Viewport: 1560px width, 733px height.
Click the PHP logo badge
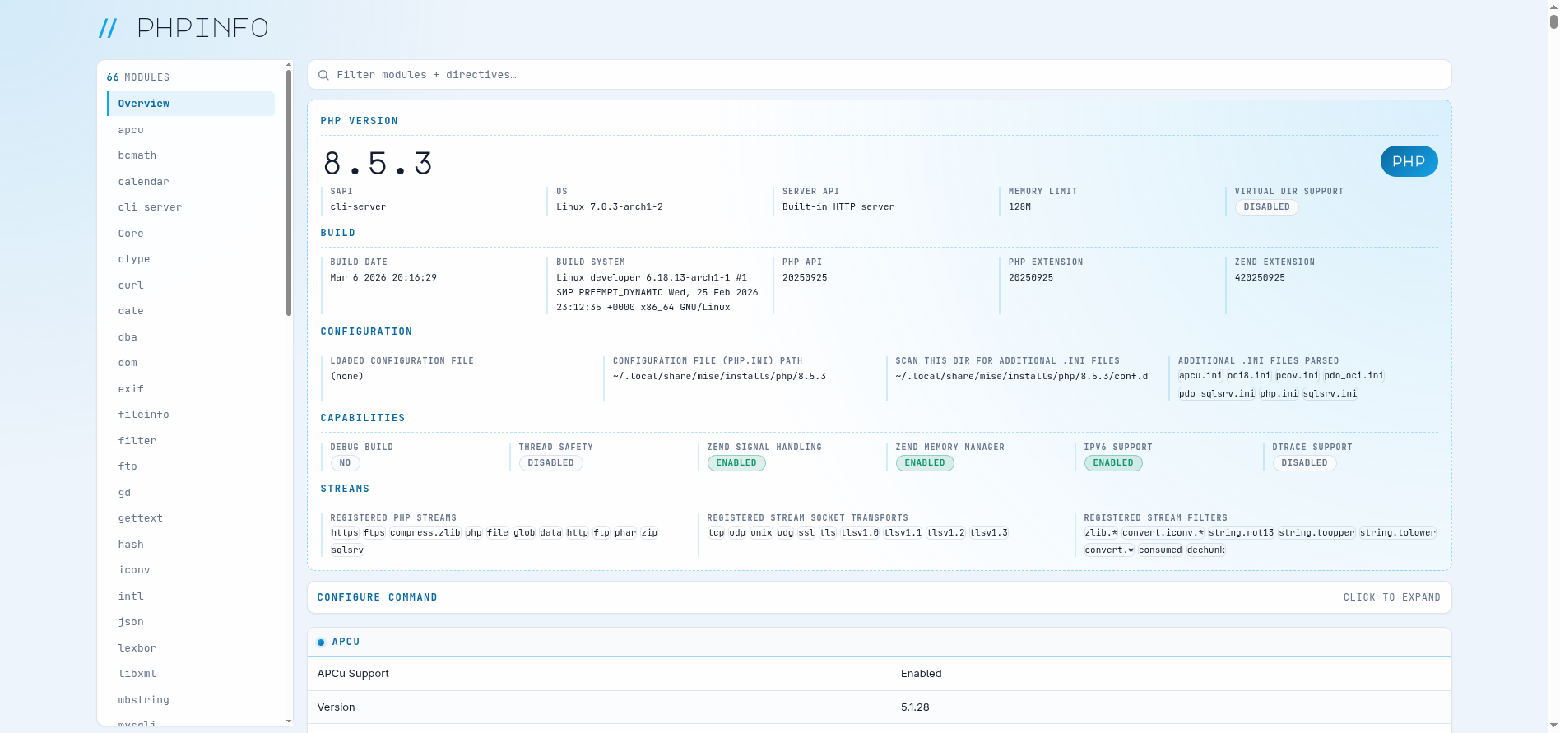click(1409, 161)
